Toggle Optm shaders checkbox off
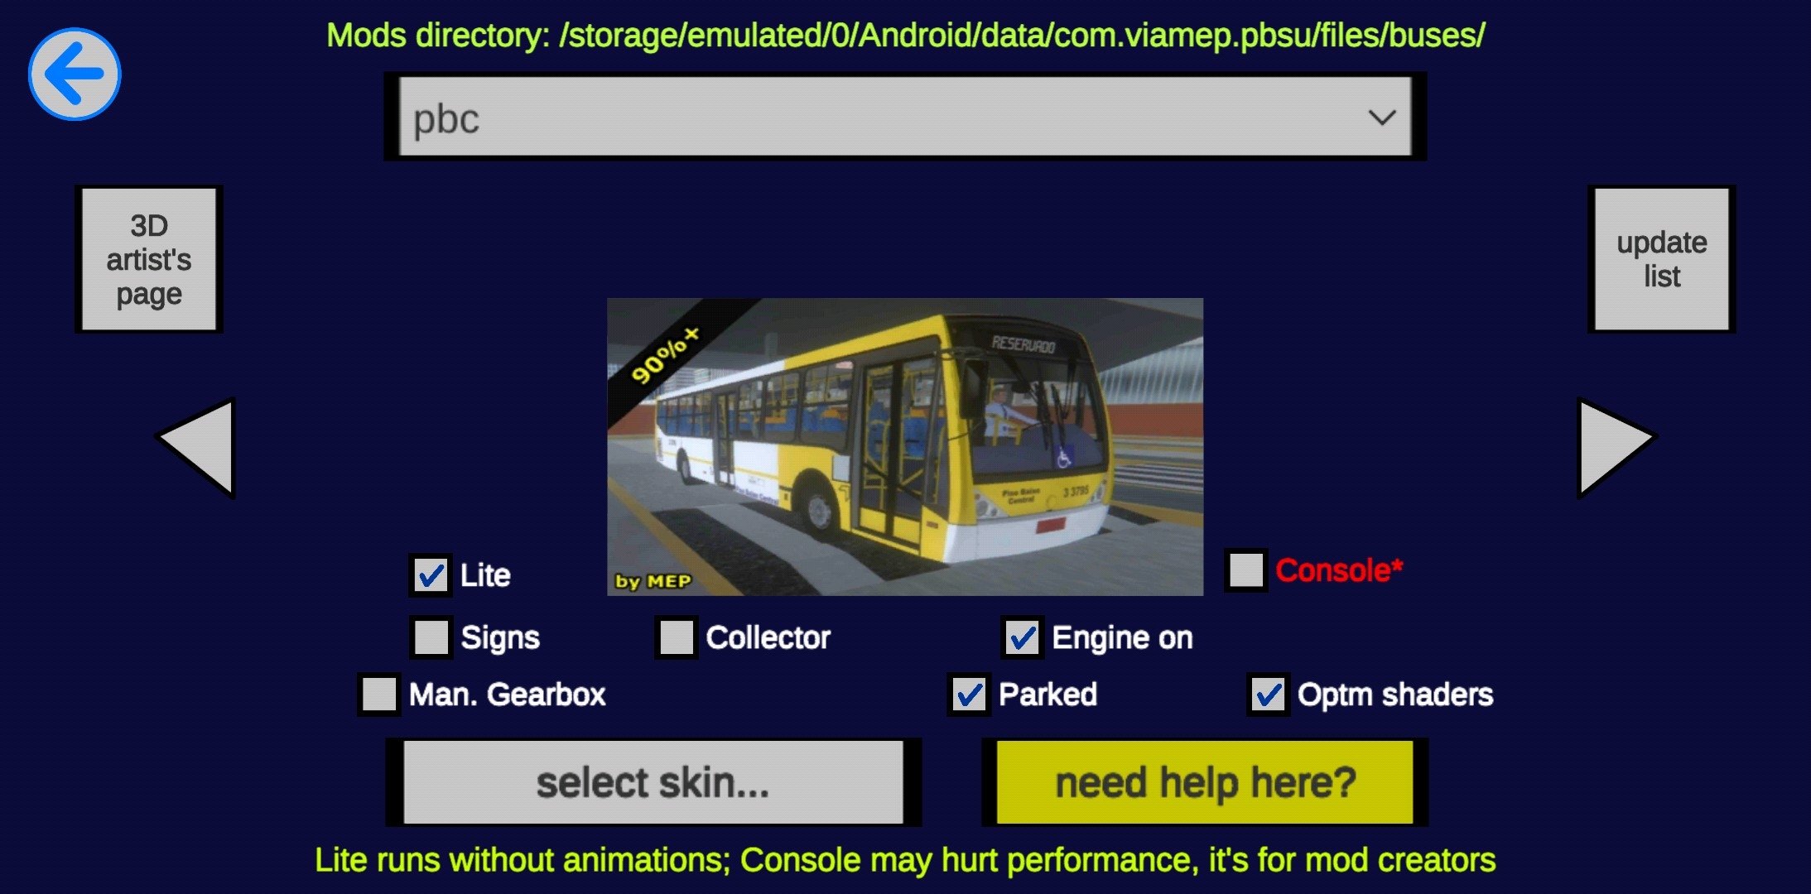1811x894 pixels. click(x=1267, y=695)
